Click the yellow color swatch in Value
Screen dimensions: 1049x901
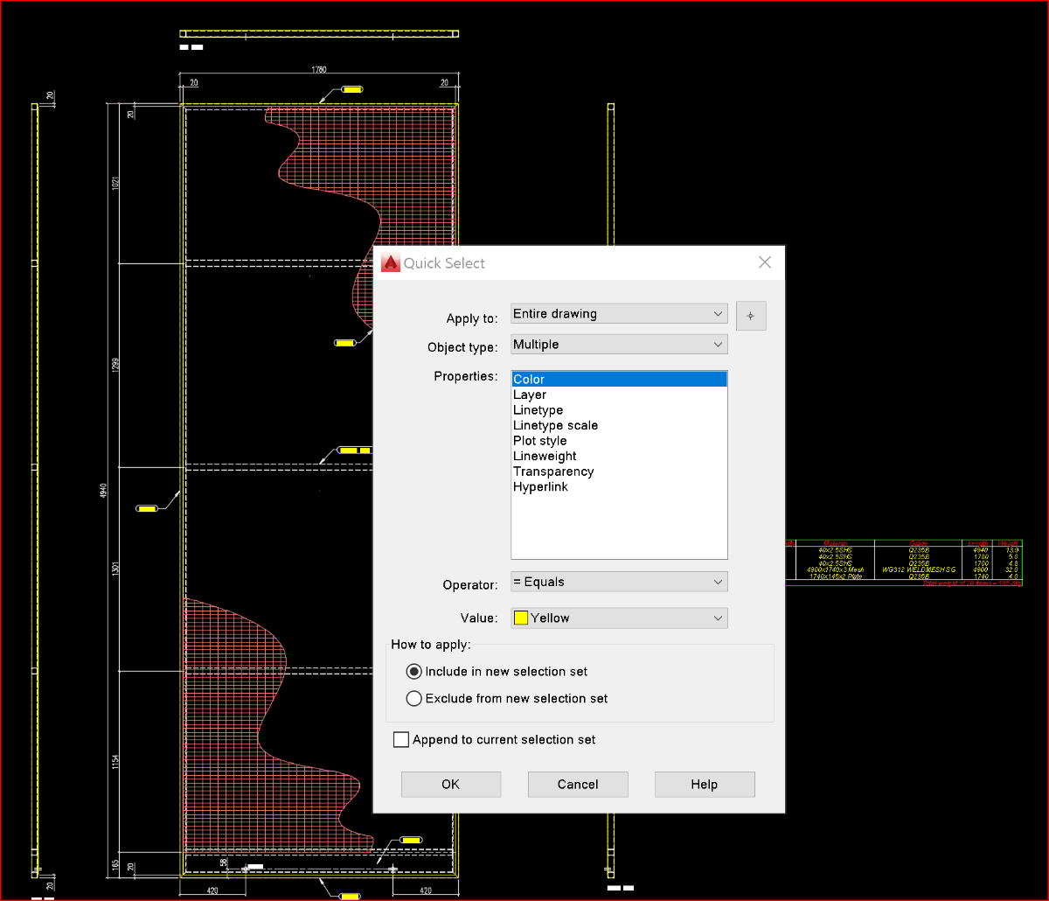click(521, 618)
